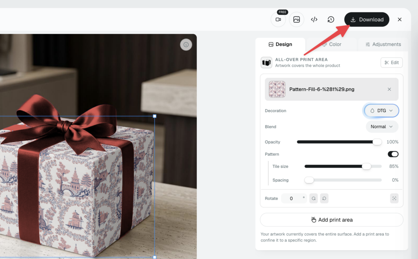Toggle the Pattern switch off
418x259 pixels.
[x=393, y=154]
